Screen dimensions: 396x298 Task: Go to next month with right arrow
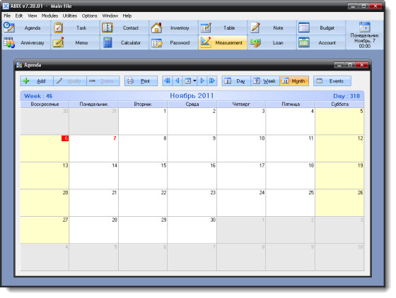[202, 81]
